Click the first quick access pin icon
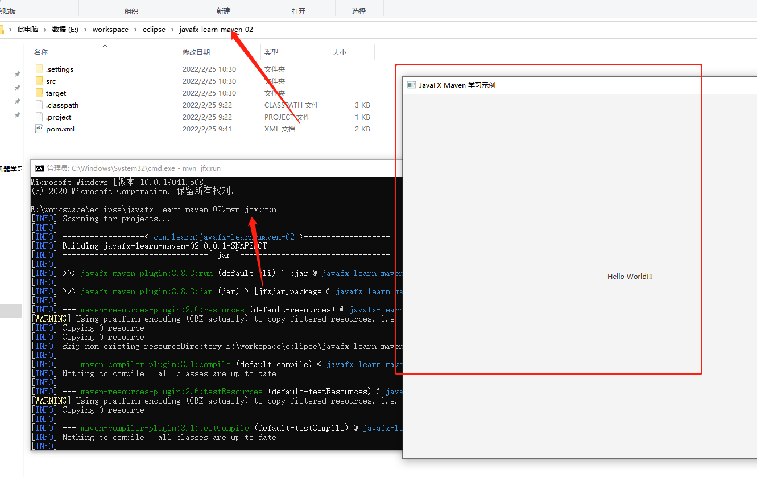This screenshot has width=757, height=477. pos(17,74)
